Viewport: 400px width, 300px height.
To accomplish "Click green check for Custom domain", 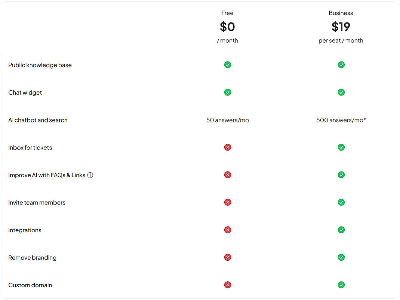I will (341, 285).
